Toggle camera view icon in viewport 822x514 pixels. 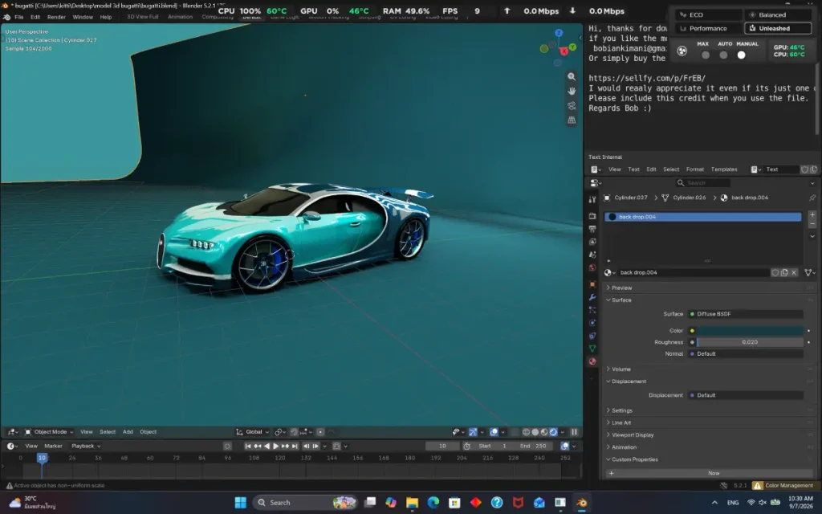(572, 105)
